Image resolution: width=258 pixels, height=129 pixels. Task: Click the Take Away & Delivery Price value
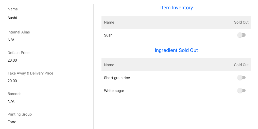[x=12, y=81]
